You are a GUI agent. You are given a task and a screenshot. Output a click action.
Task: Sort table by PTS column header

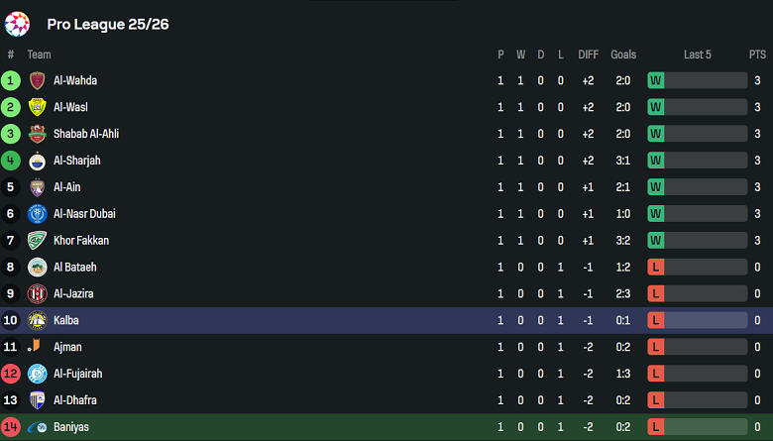click(757, 55)
